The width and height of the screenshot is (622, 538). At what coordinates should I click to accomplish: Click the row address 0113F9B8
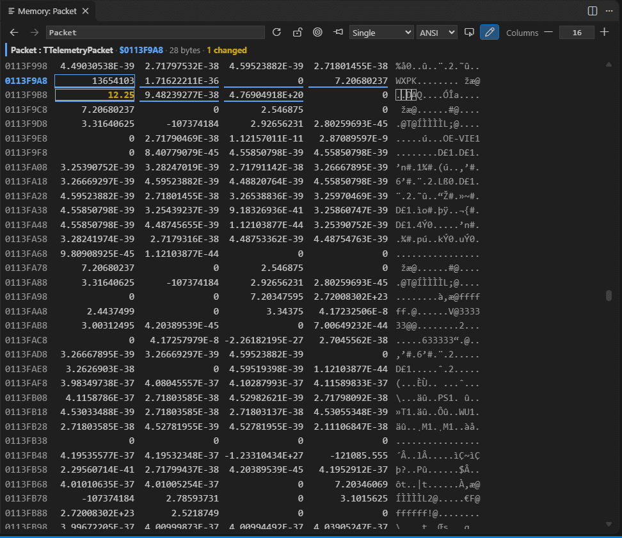[x=26, y=95]
